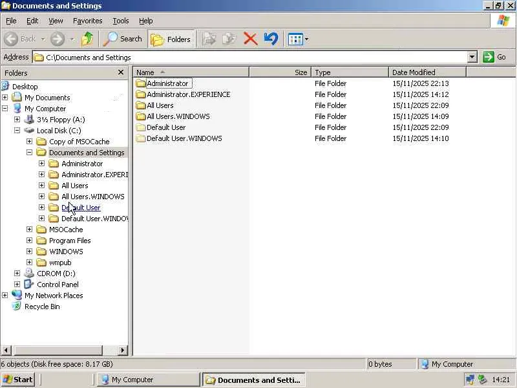Select CDROM (D:) drive icon
The height and width of the screenshot is (388, 517).
[x=29, y=273]
